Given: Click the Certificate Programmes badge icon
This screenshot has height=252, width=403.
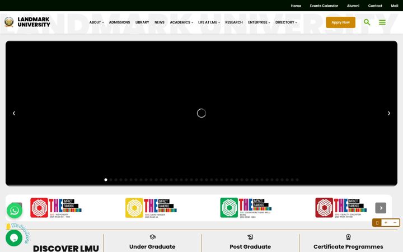Looking at the screenshot, I should coord(348,237).
